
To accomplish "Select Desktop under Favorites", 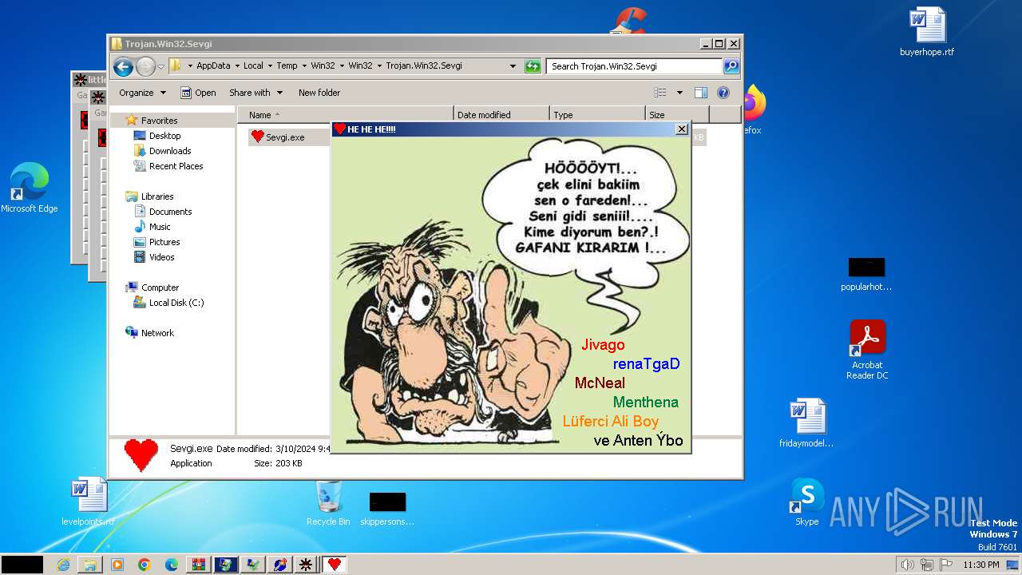I will pyautogui.click(x=164, y=136).
